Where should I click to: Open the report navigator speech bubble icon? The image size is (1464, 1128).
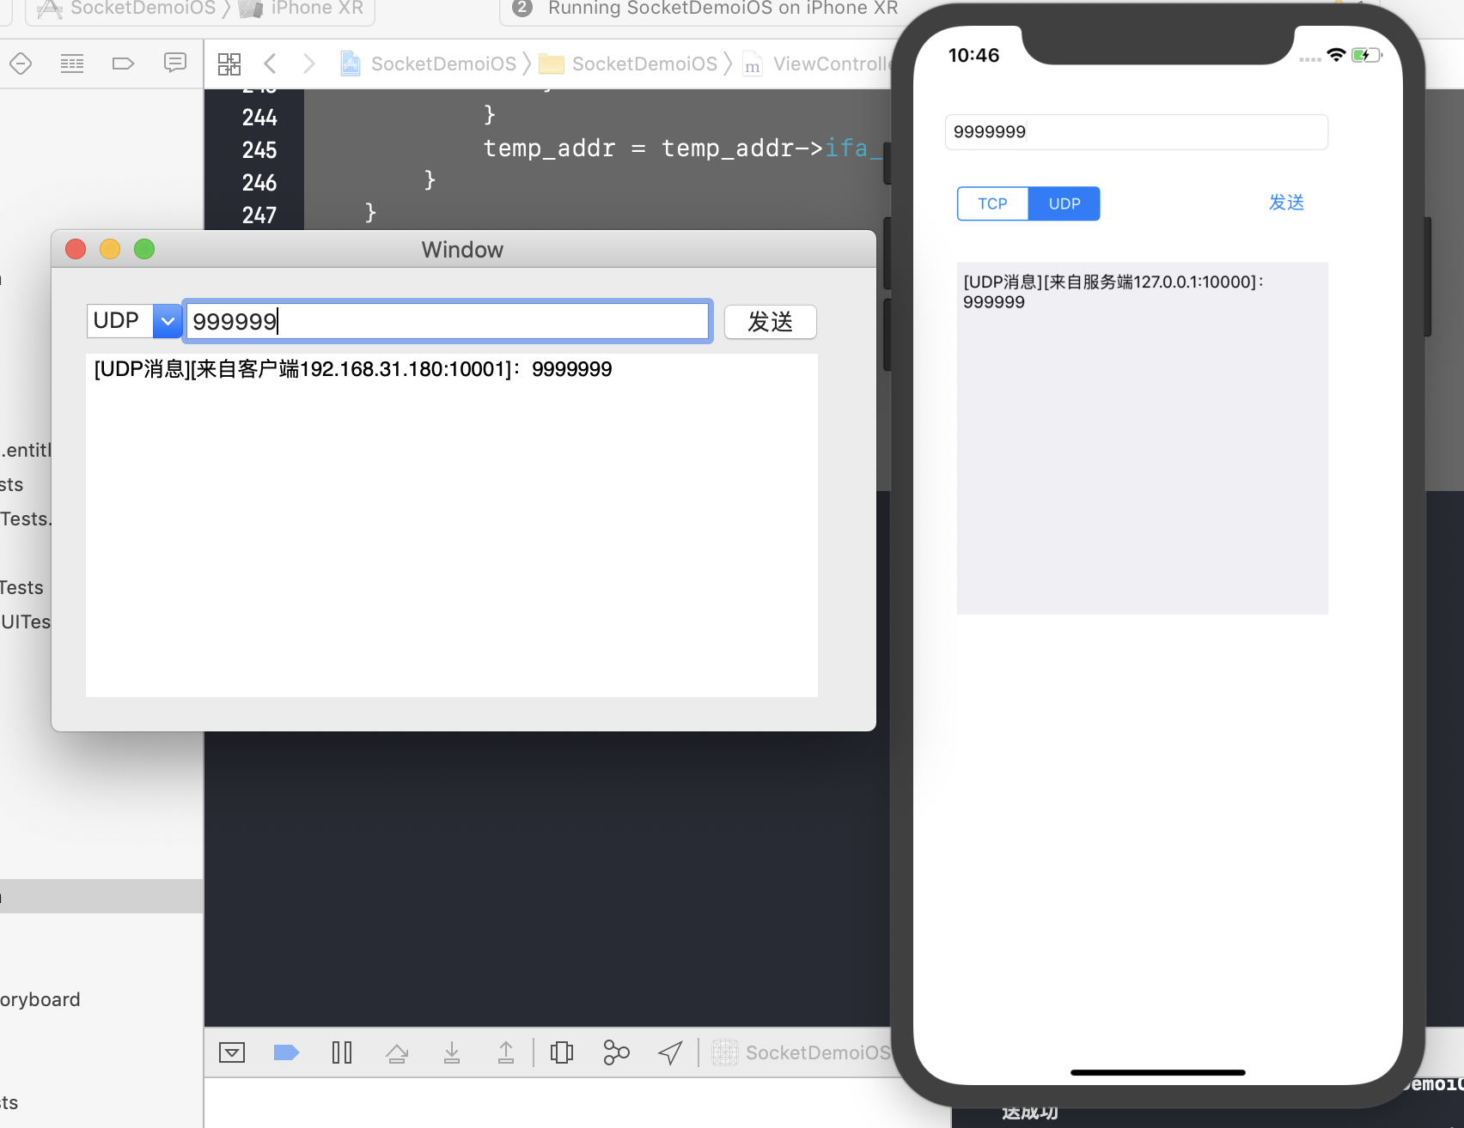pyautogui.click(x=175, y=64)
